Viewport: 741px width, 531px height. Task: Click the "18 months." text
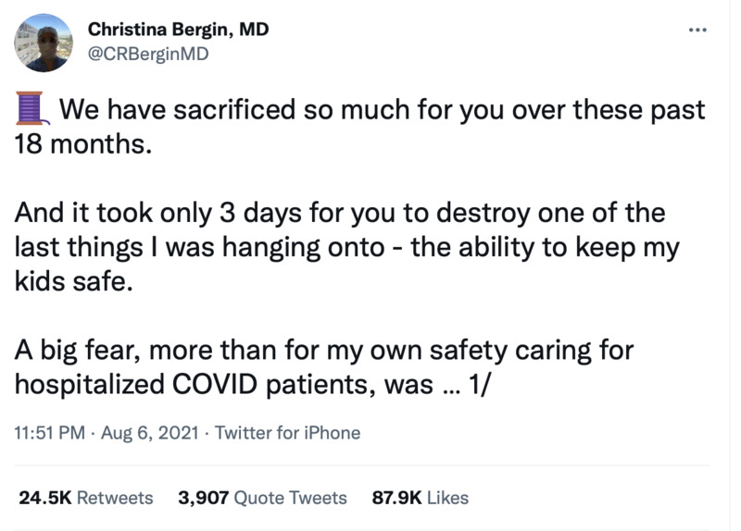(x=82, y=144)
